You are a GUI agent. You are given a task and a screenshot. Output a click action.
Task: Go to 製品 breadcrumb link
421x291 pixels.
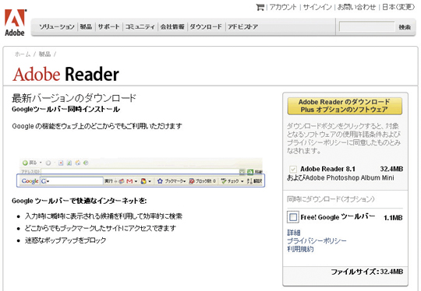(x=44, y=54)
